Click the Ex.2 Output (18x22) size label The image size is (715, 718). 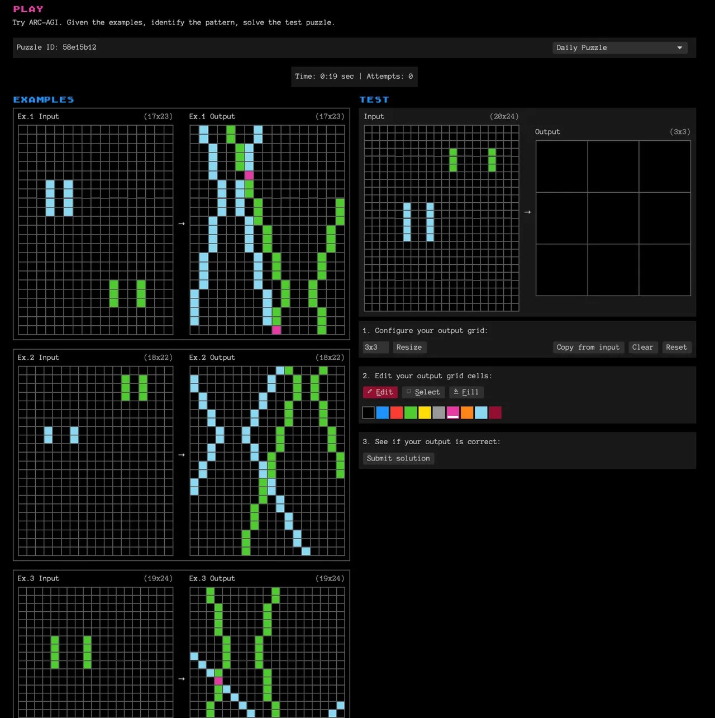330,357
